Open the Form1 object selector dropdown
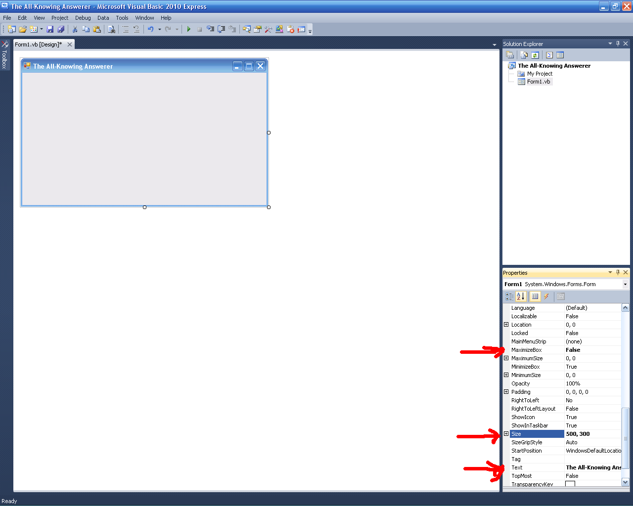 [625, 284]
